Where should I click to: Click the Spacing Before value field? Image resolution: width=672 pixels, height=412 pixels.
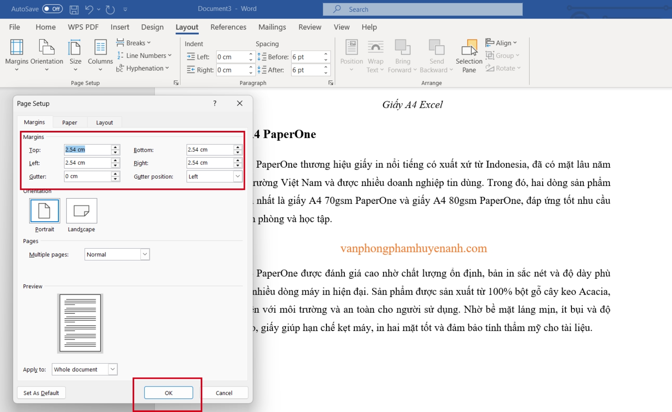(x=307, y=57)
